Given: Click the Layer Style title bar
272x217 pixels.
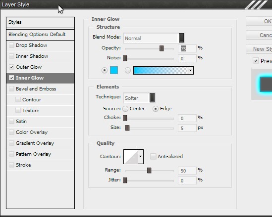Looking at the screenshot, I should [136, 4].
